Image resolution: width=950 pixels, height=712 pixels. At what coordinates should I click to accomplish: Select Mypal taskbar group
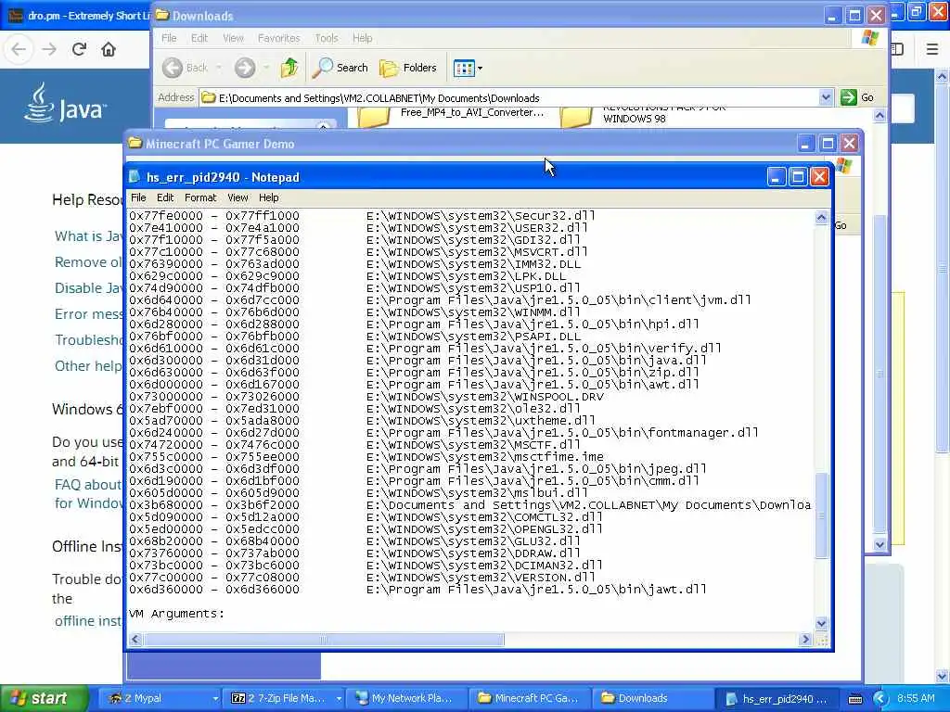click(160, 698)
